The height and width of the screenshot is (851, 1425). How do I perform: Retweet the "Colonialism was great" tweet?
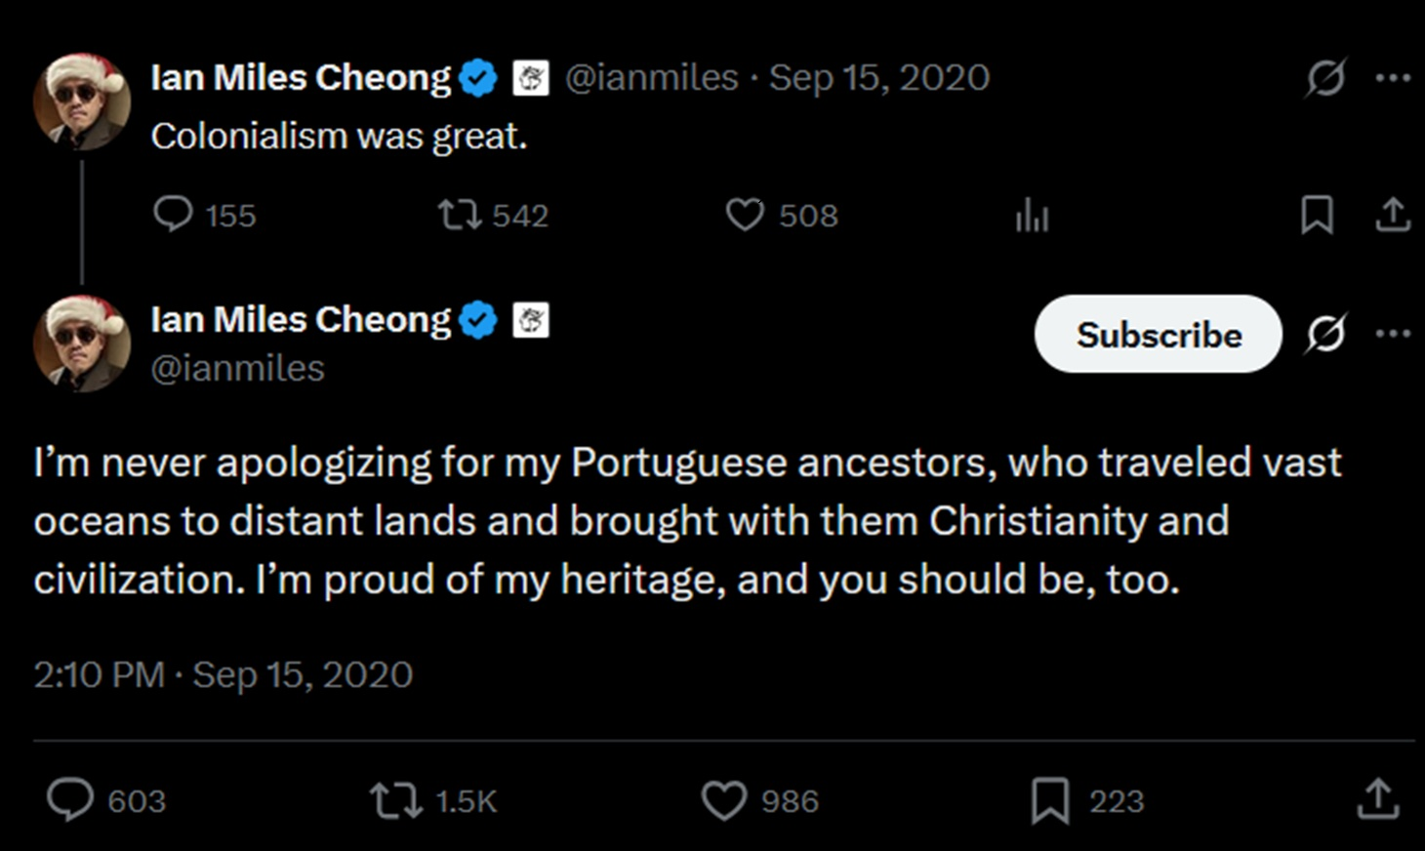coord(459,215)
